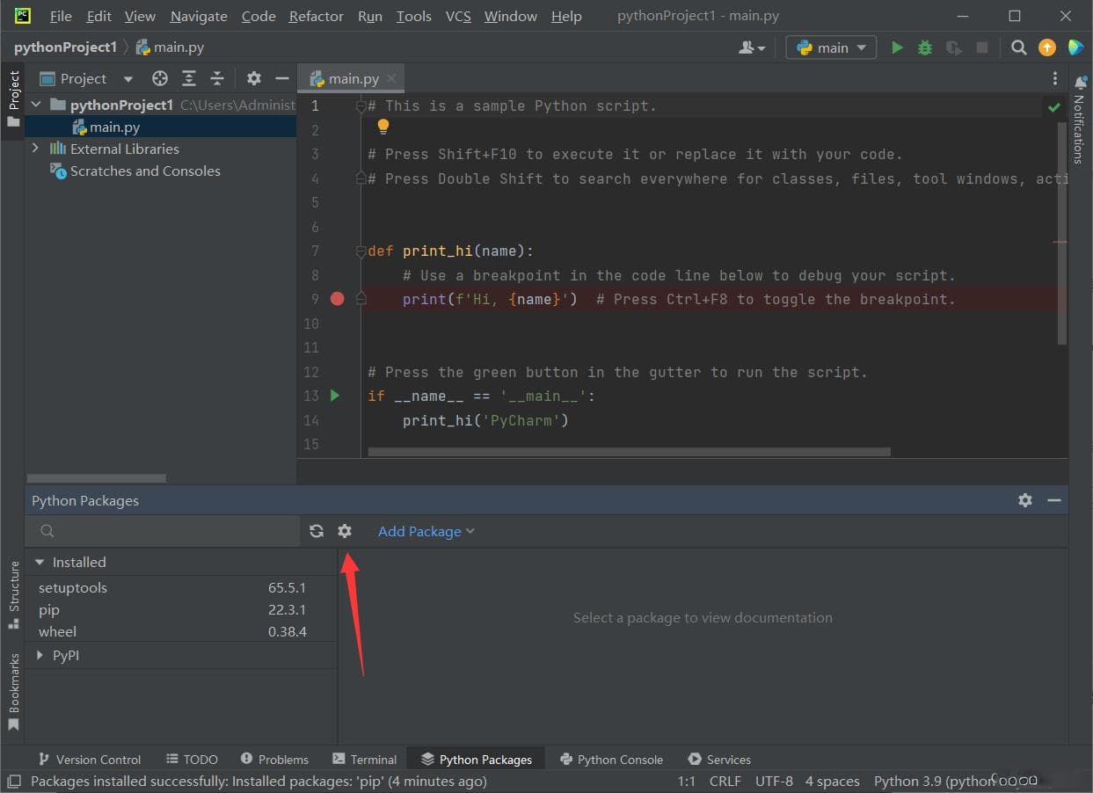Start debugging with the bug icon
Viewport: 1093px width, 793px height.
coord(925,47)
